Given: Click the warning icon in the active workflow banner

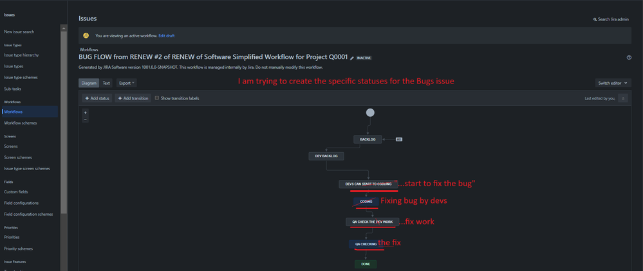Looking at the screenshot, I should (x=86, y=35).
